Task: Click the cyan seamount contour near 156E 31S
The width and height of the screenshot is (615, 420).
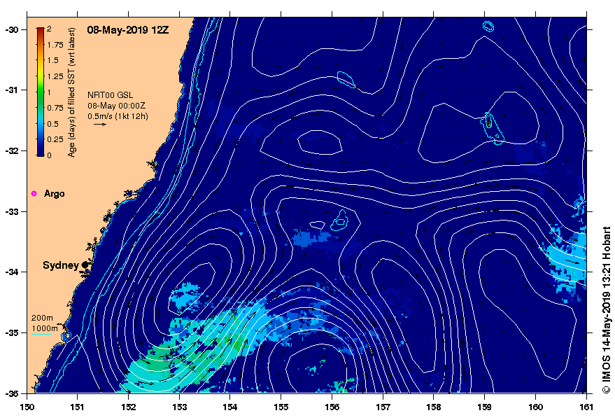Action: [346, 80]
